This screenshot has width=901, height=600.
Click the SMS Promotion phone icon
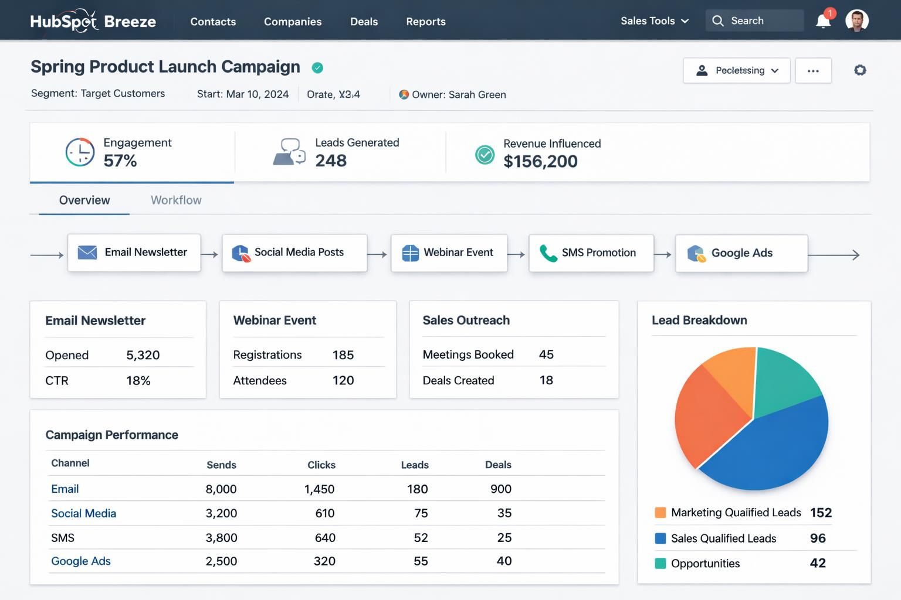click(x=548, y=253)
